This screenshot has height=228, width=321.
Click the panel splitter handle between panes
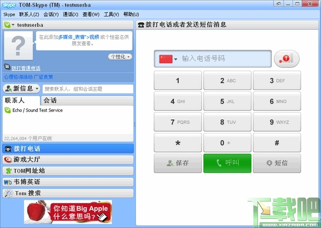pos(135,124)
